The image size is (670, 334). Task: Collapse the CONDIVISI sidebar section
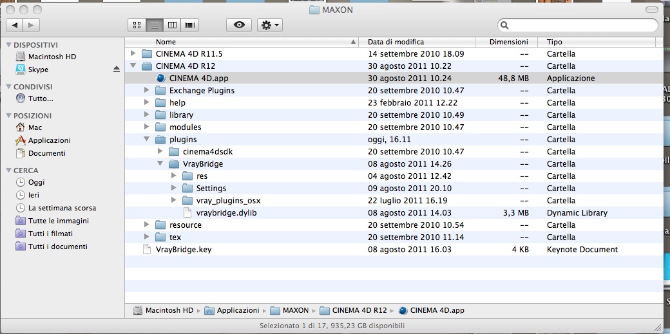[9, 87]
